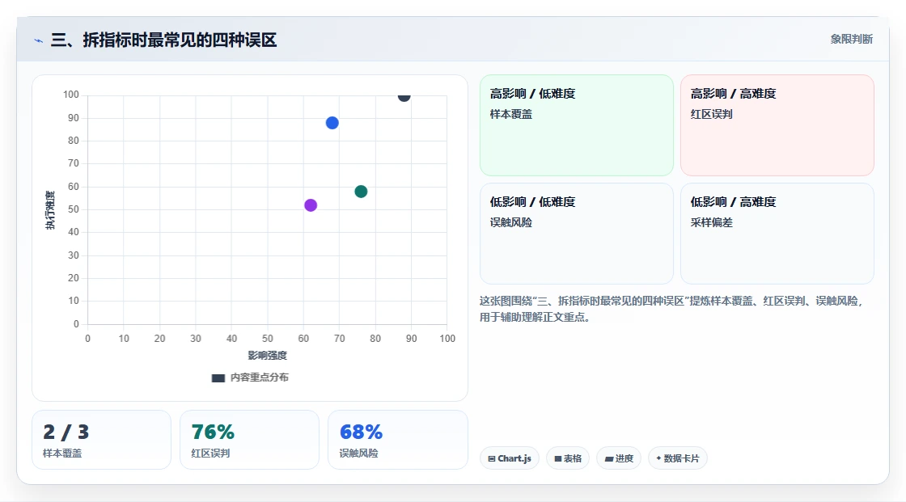Click the 采样偏差 text in the quadrant card
This screenshot has height=502, width=906.
(711, 222)
